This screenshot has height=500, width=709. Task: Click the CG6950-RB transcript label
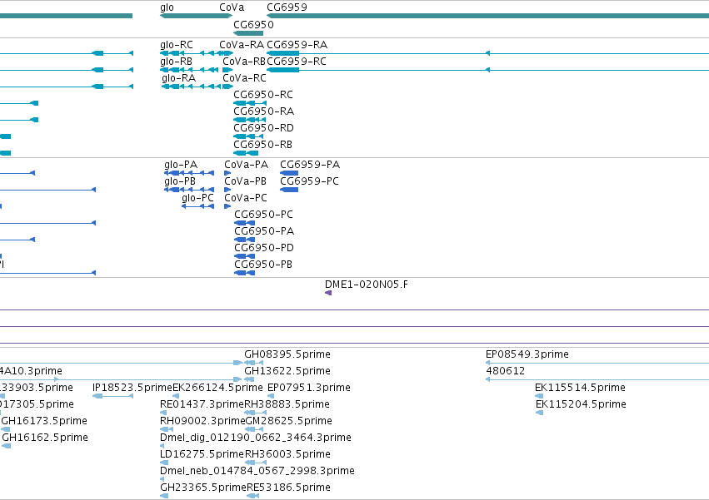(262, 145)
